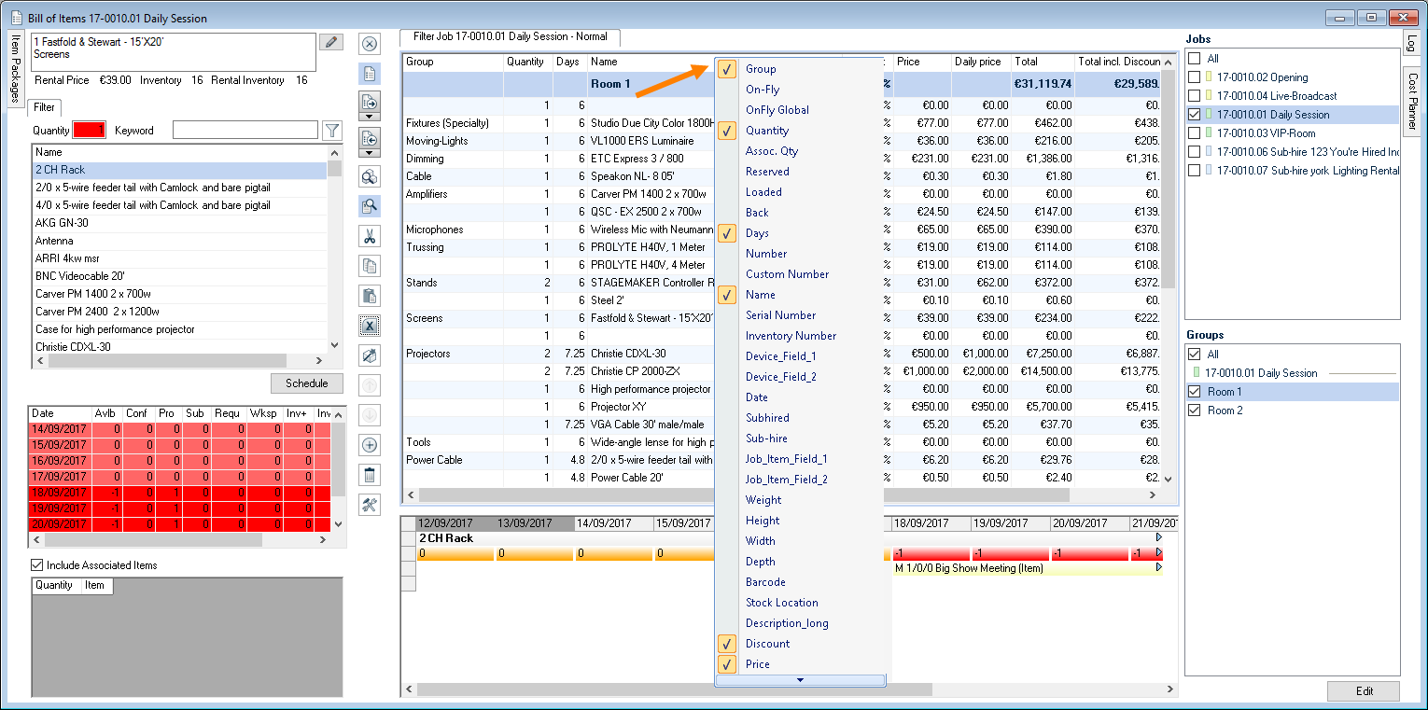The height and width of the screenshot is (710, 1428).
Task: Click the clipboard paste icon in toolbar
Action: tap(370, 296)
